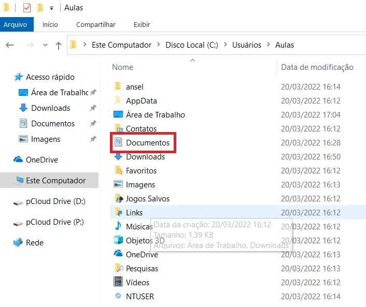Open the quick access toolbar customize dropdown
The width and height of the screenshot is (366, 307).
click(x=52, y=8)
